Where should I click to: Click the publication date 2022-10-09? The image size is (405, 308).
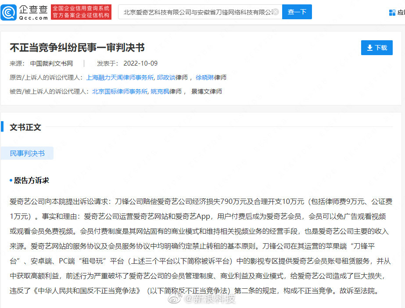[140, 63]
